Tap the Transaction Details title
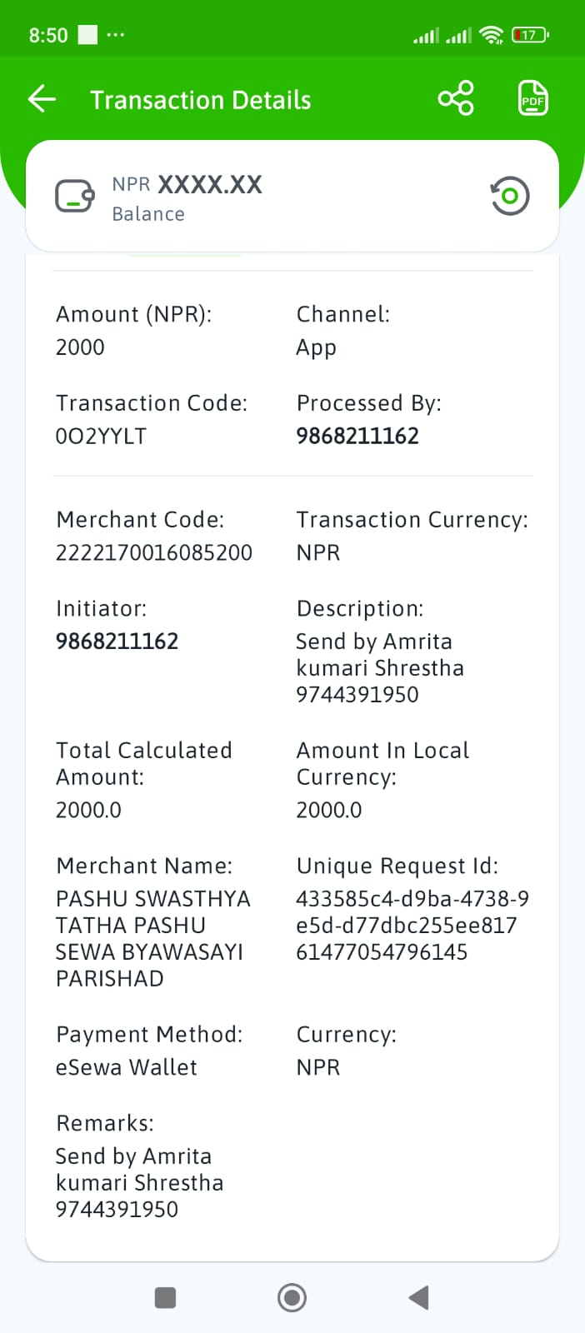 (201, 100)
